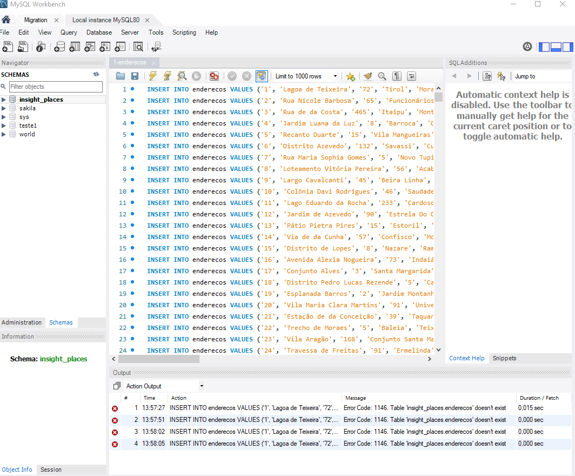Rollback the current transaction

click(247, 76)
